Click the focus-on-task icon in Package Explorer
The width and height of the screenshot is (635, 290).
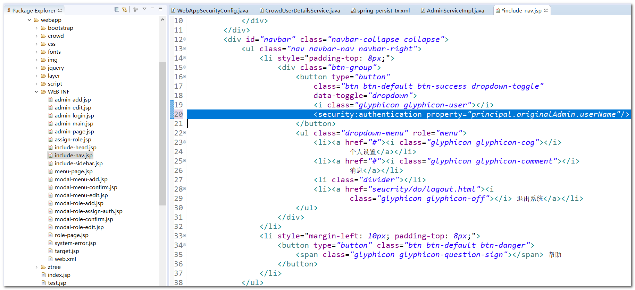136,10
